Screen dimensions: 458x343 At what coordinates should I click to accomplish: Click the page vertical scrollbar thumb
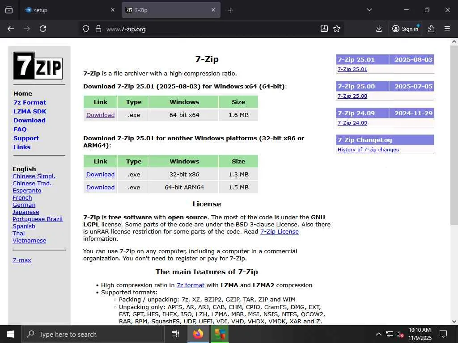(x=454, y=135)
